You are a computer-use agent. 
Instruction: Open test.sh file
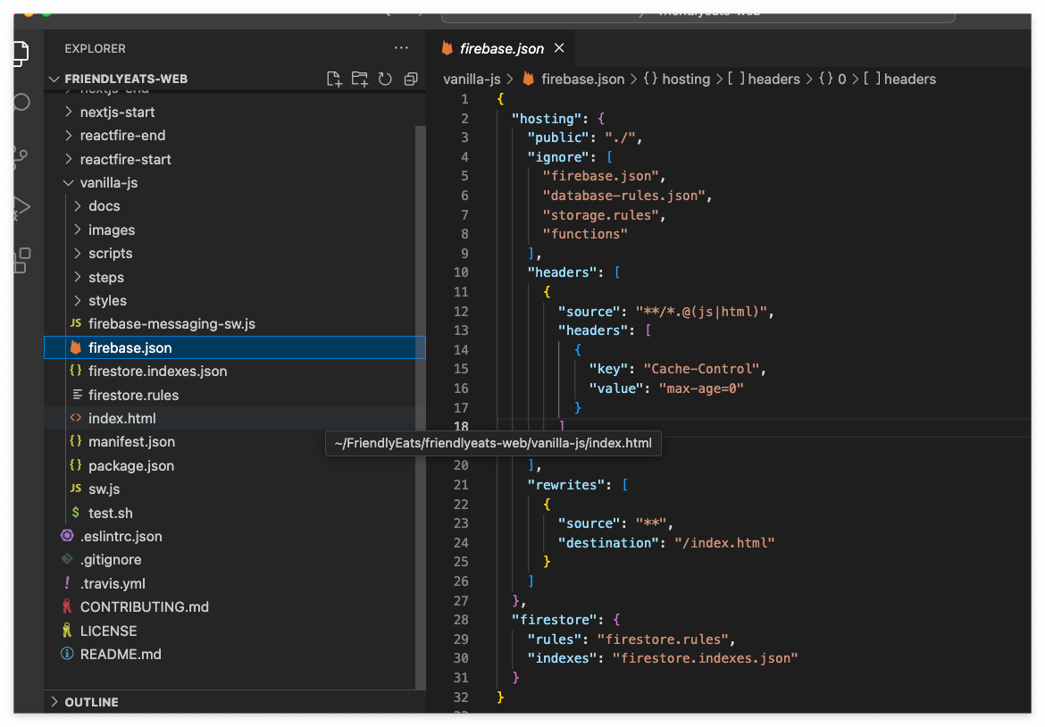point(235,514)
